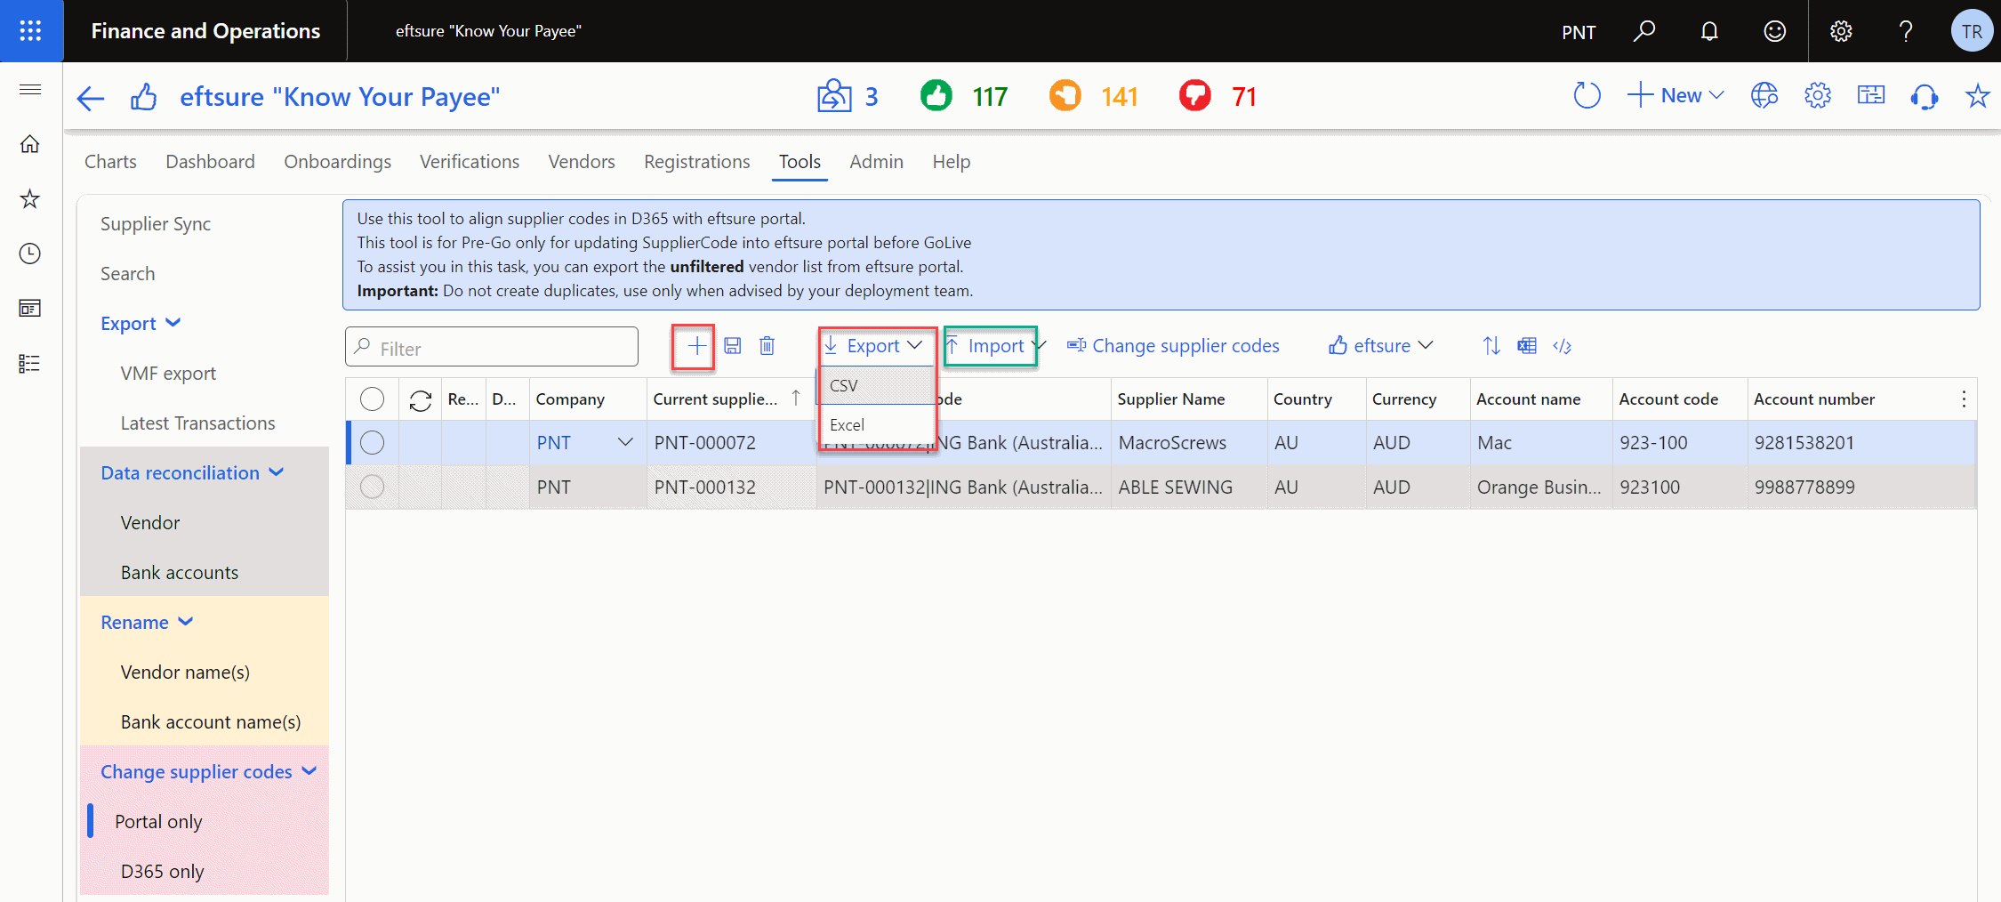The width and height of the screenshot is (2001, 902).
Task: Open the search magnifier in top bar
Action: [1644, 31]
